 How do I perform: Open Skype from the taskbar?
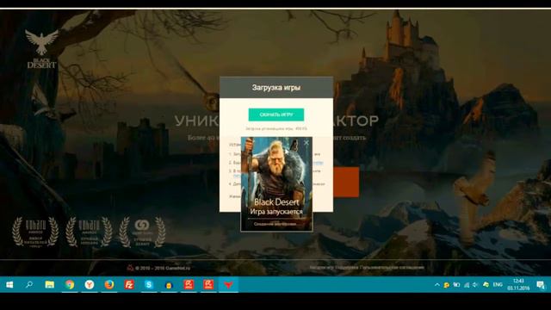pyautogui.click(x=149, y=285)
